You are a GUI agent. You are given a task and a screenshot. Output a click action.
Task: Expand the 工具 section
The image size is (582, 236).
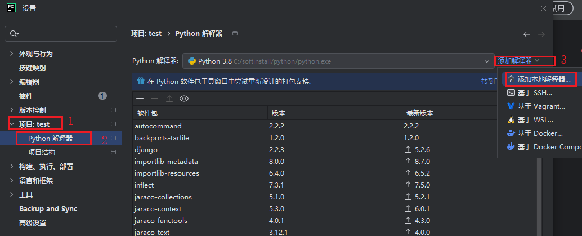tap(11, 194)
